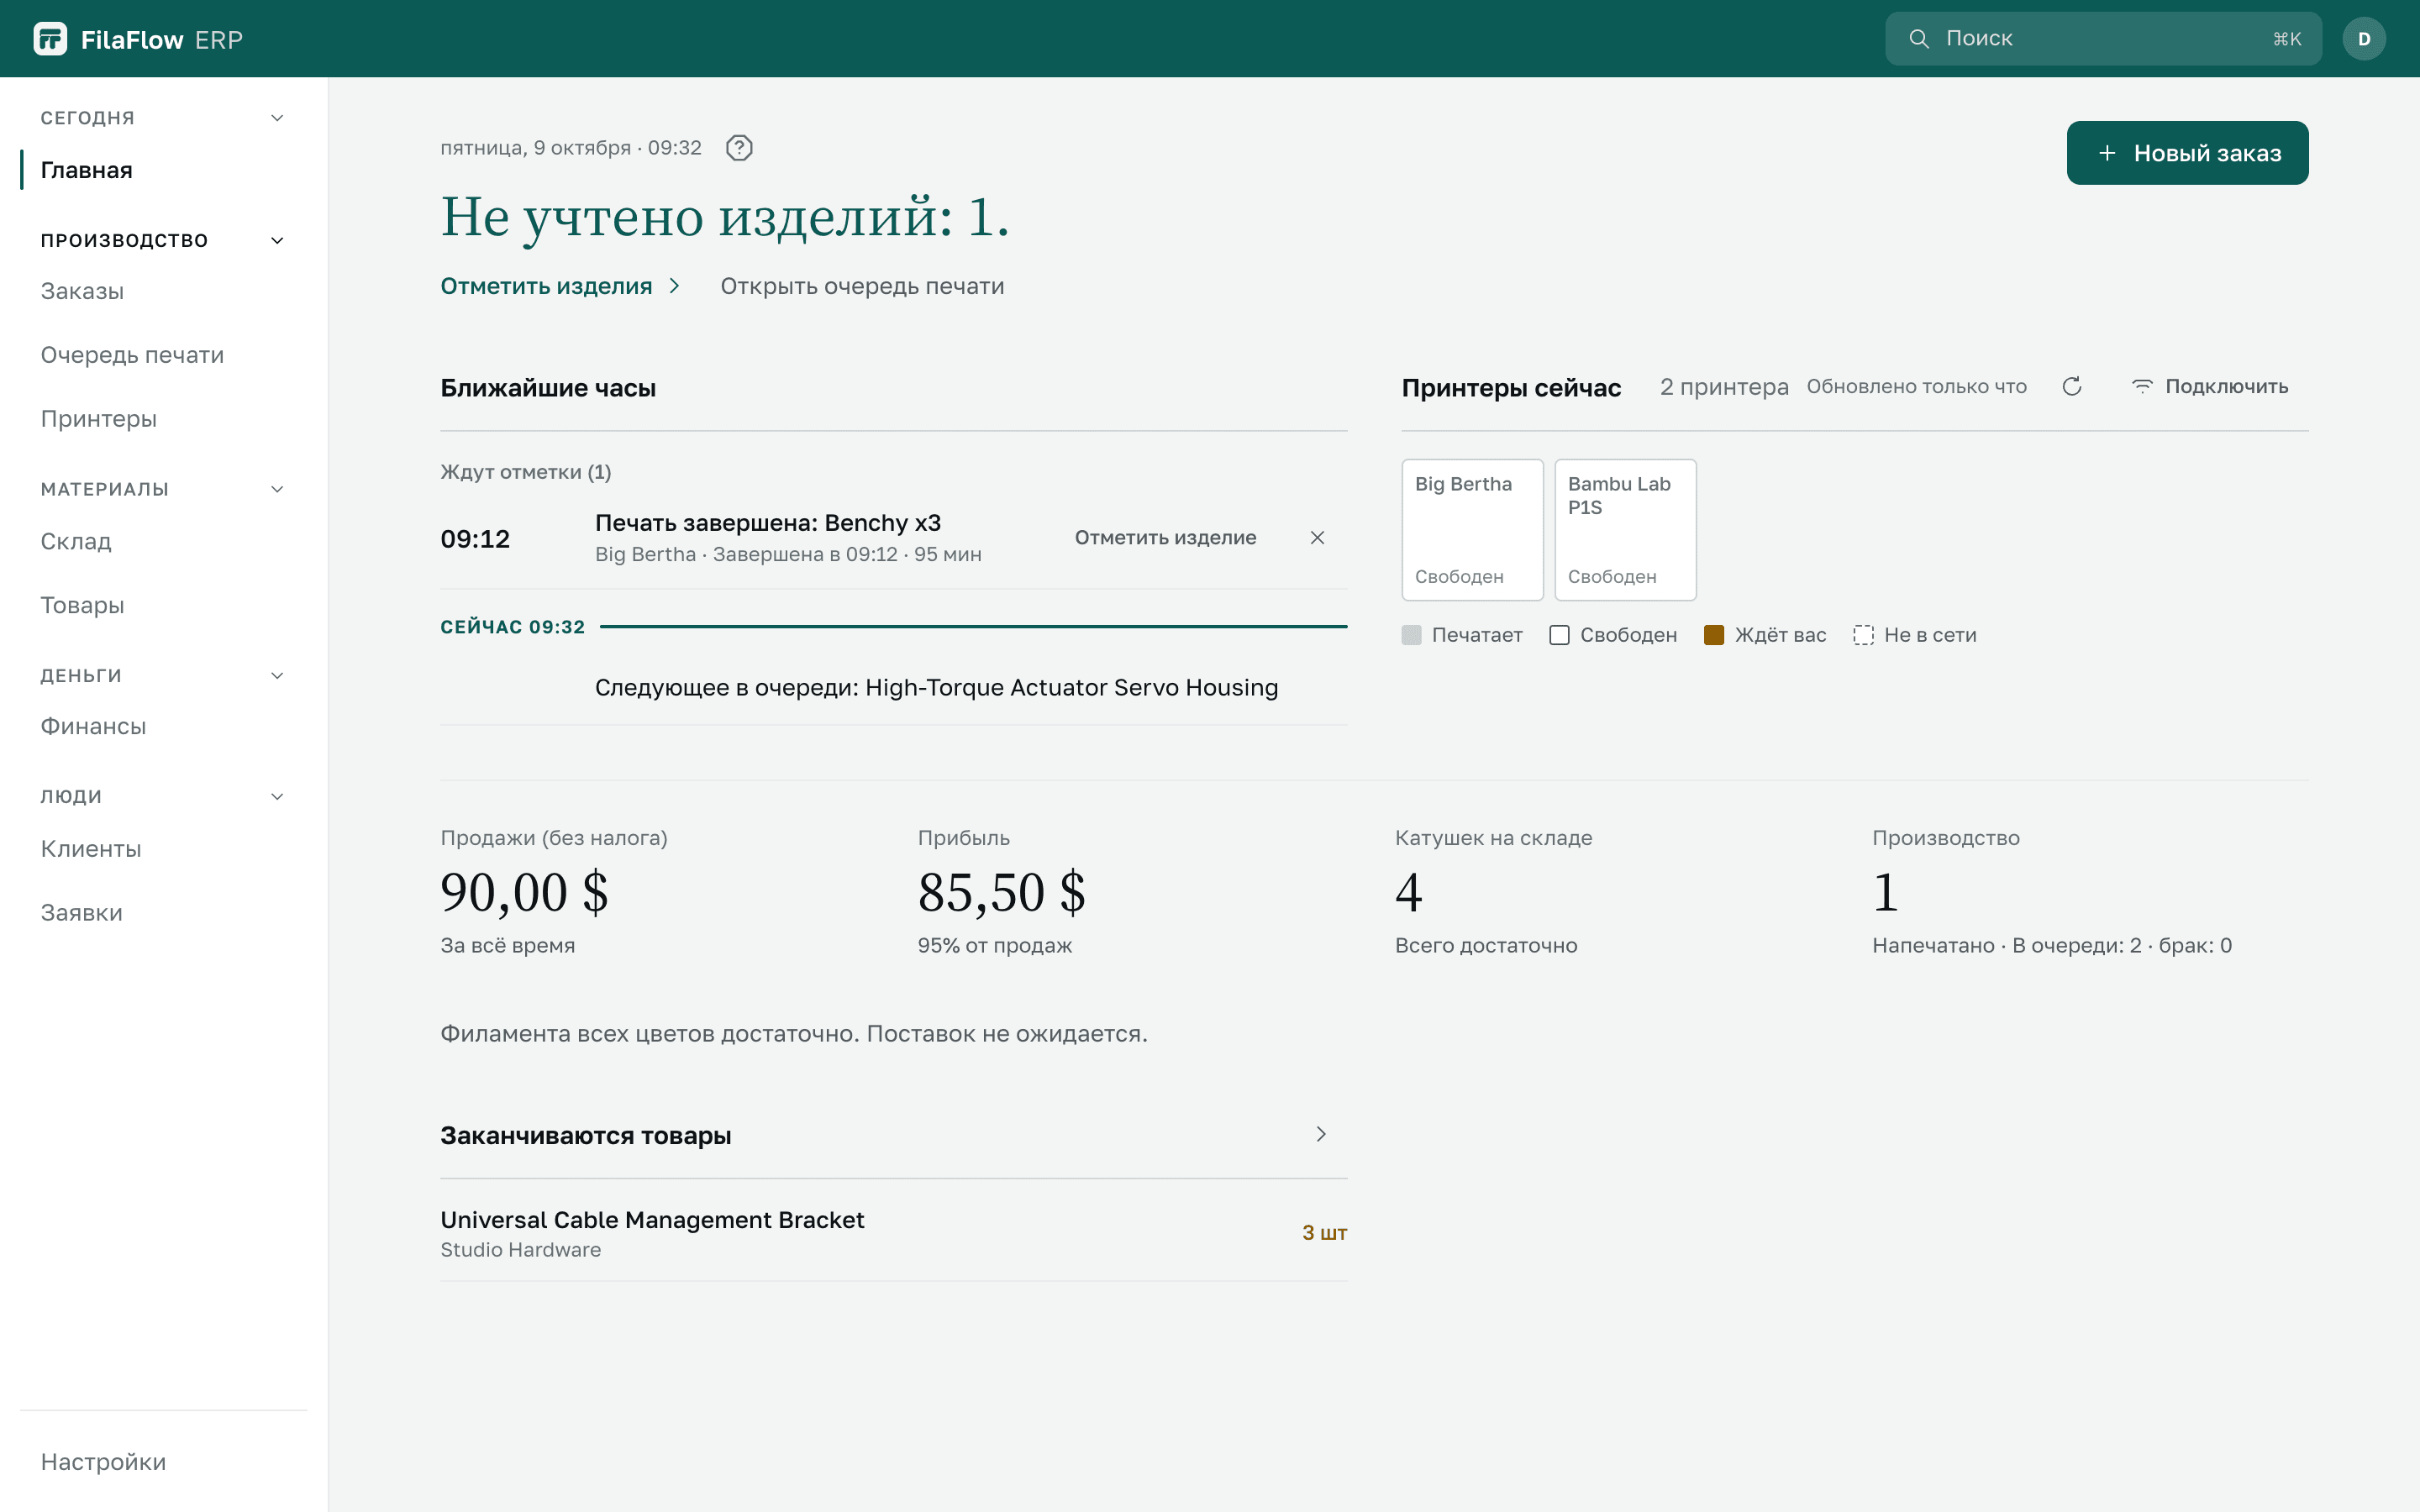The height and width of the screenshot is (1512, 2420).
Task: Click the search magnifier icon
Action: [x=1918, y=39]
